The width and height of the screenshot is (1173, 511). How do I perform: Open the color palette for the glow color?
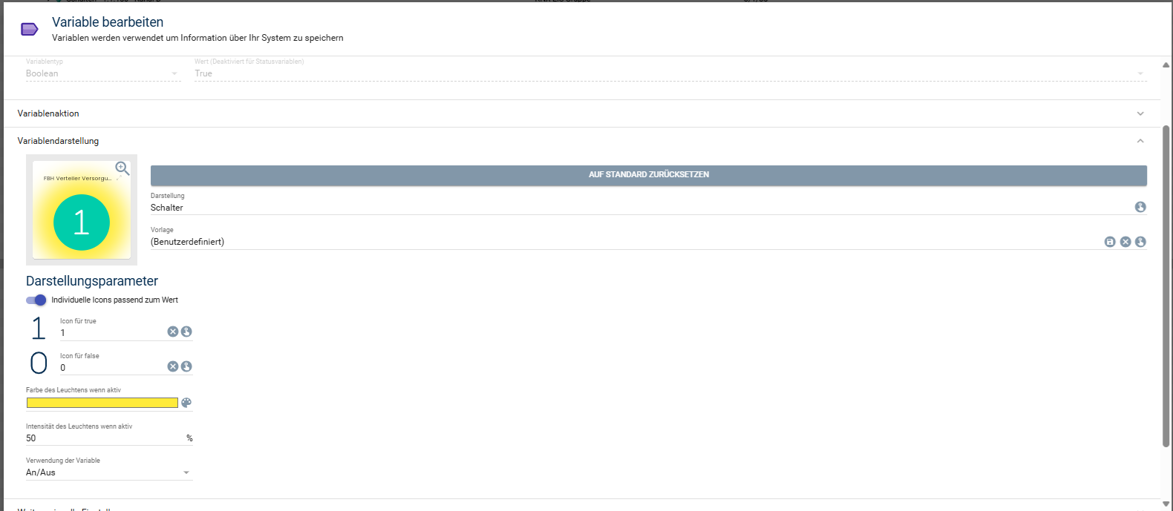pos(186,403)
